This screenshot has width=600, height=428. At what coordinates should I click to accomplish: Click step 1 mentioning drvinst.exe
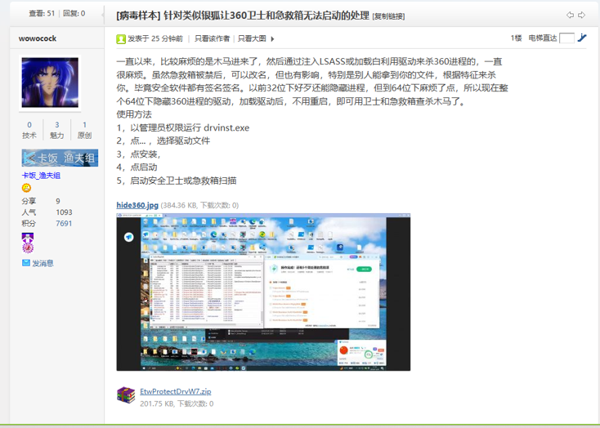pyautogui.click(x=183, y=127)
